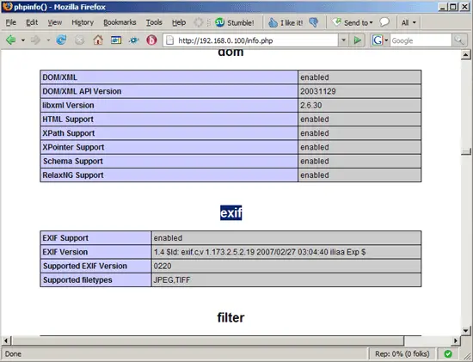Click the Stop loading icon
Image resolution: width=473 pixels, height=362 pixels.
tap(79, 40)
